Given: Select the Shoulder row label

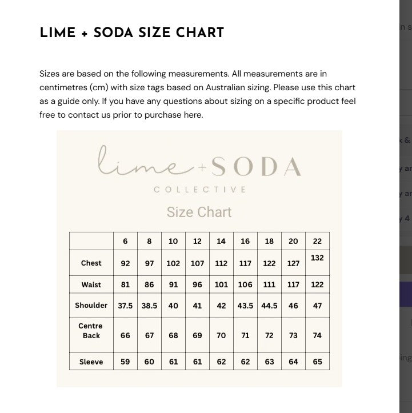Looking at the screenshot, I should coord(91,306).
